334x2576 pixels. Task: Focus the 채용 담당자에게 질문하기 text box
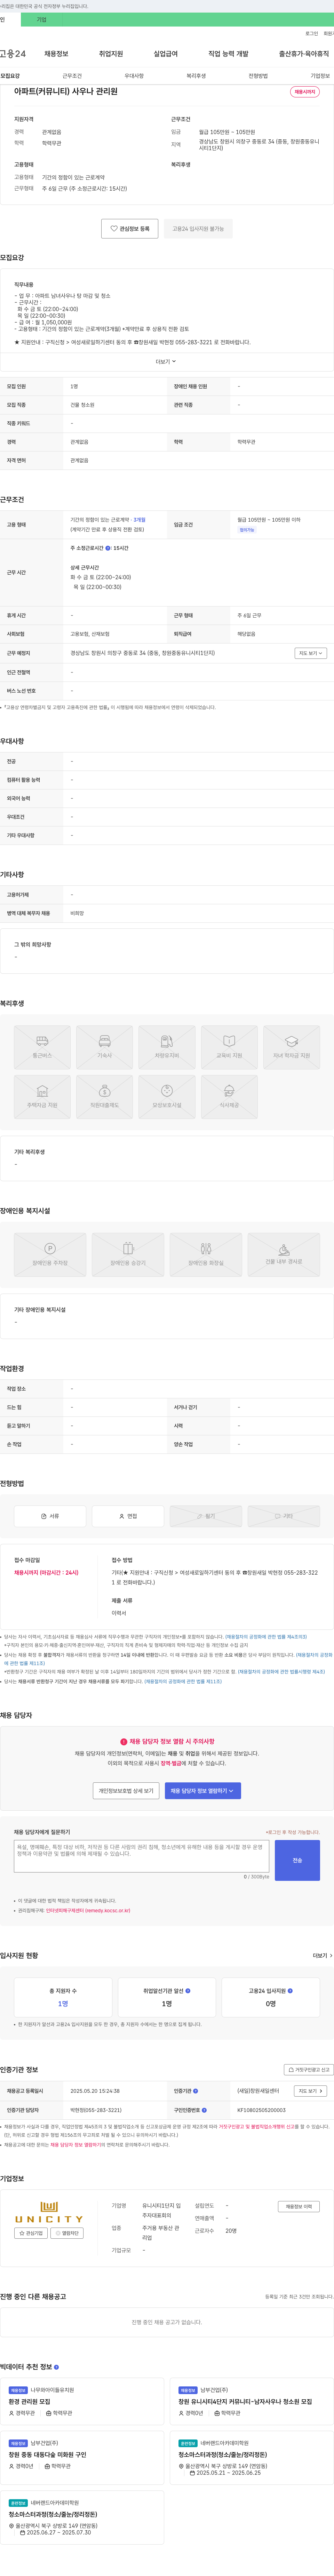(x=142, y=1856)
